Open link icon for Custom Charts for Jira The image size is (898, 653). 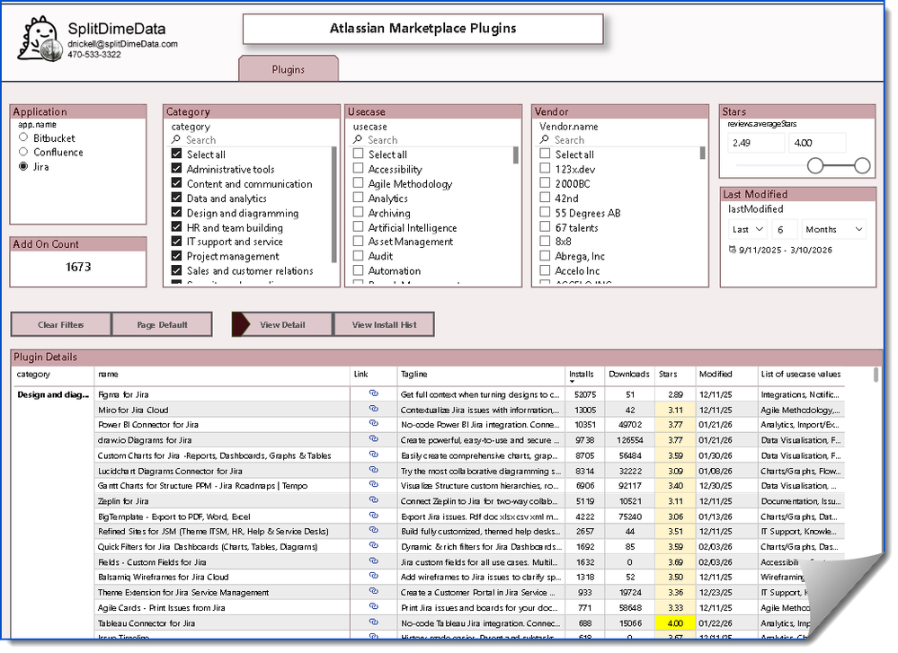(x=373, y=454)
